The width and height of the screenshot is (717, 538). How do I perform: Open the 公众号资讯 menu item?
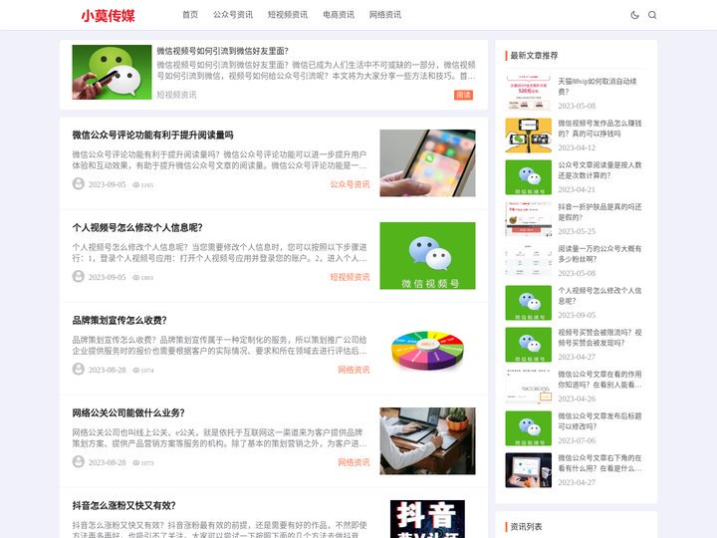coord(233,15)
